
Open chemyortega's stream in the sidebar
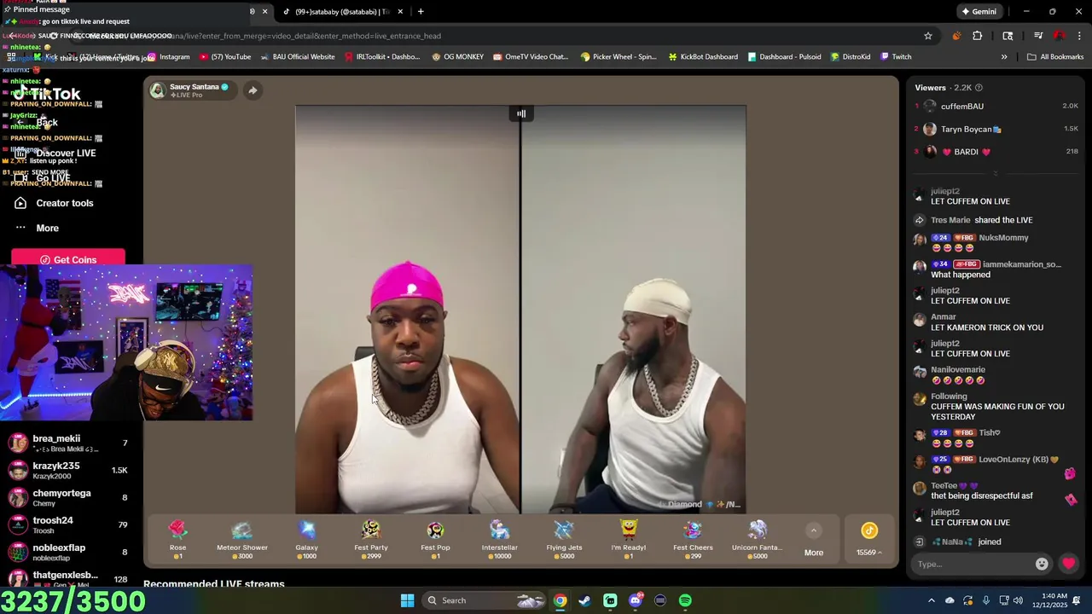[68, 498]
